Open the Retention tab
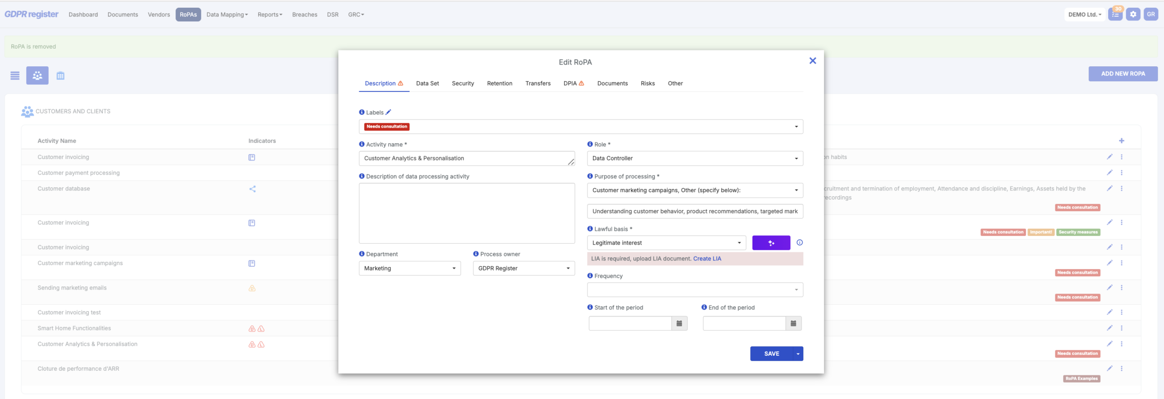The image size is (1164, 399). click(x=499, y=84)
